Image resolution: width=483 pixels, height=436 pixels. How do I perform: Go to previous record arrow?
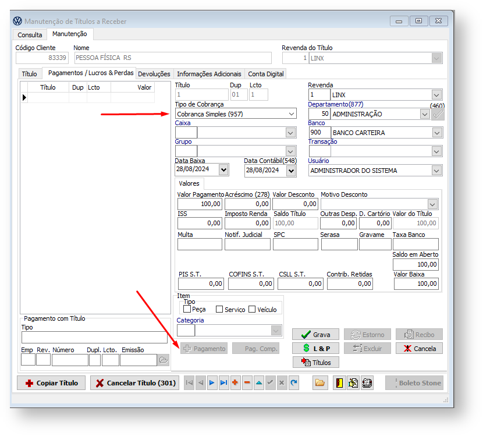coord(201,382)
